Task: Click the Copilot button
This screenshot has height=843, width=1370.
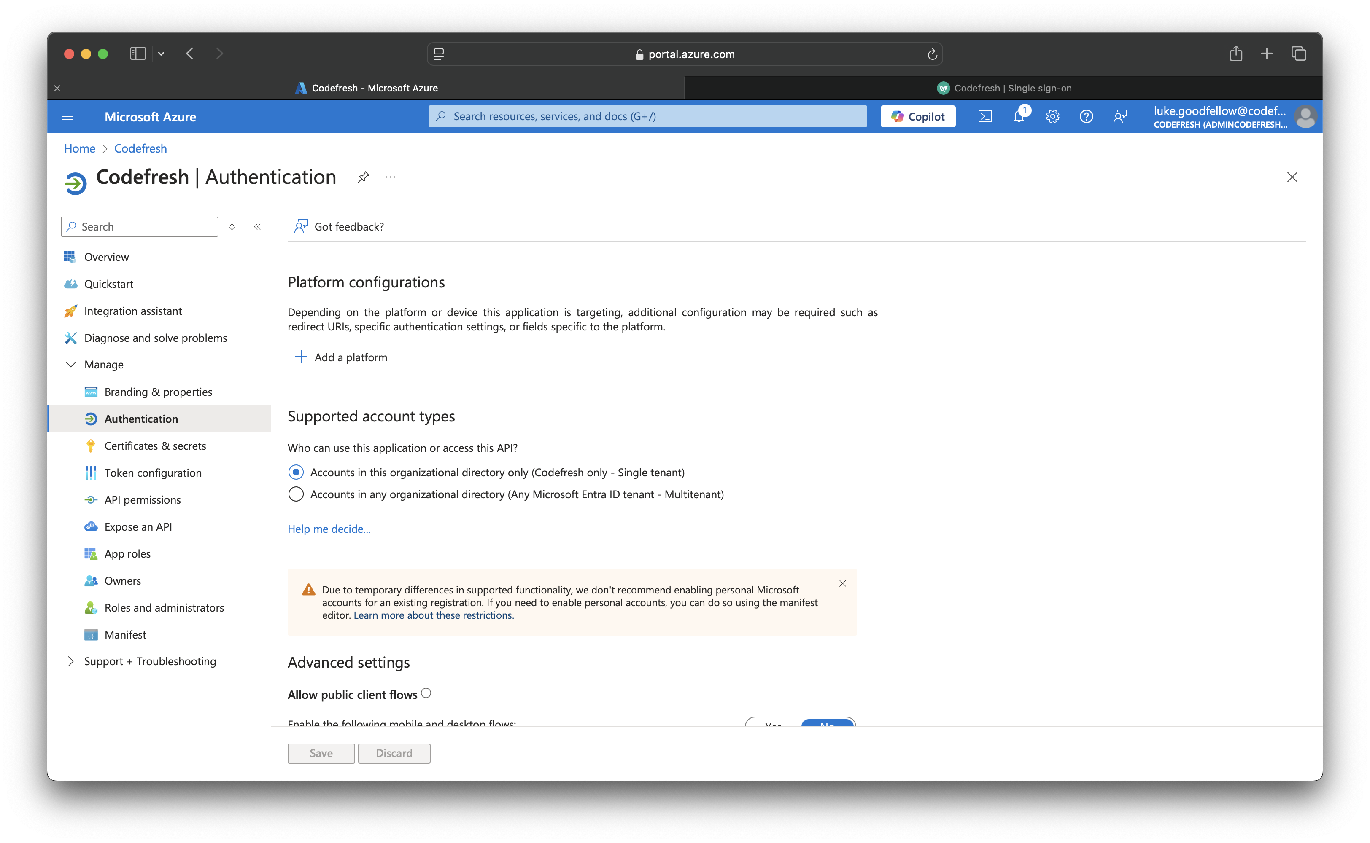Action: 917,116
